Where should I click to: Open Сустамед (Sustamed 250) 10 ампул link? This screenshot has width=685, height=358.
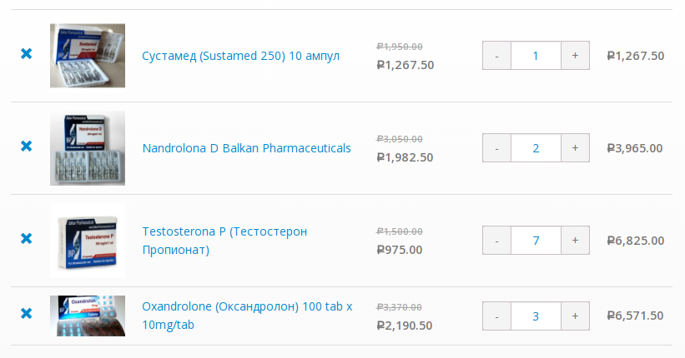pyautogui.click(x=240, y=56)
